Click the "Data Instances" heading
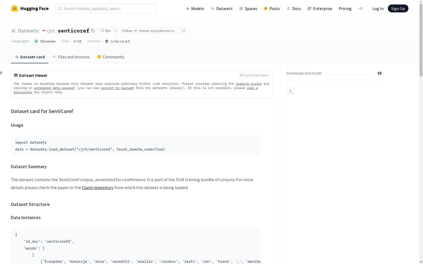The image size is (423, 264). tap(26, 218)
